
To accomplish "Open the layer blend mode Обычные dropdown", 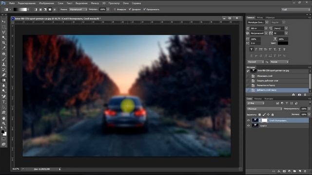I will [x=264, y=109].
